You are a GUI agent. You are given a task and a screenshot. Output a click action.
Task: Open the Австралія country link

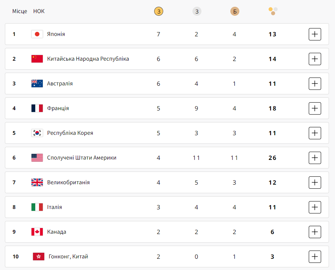click(60, 84)
